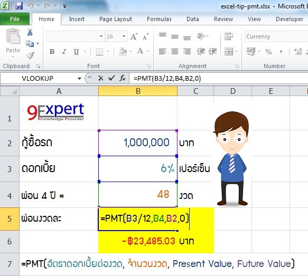Image resolution: width=308 pixels, height=276 pixels.
Task: Open the Page Layout tab
Action: pyautogui.click(x=116, y=19)
